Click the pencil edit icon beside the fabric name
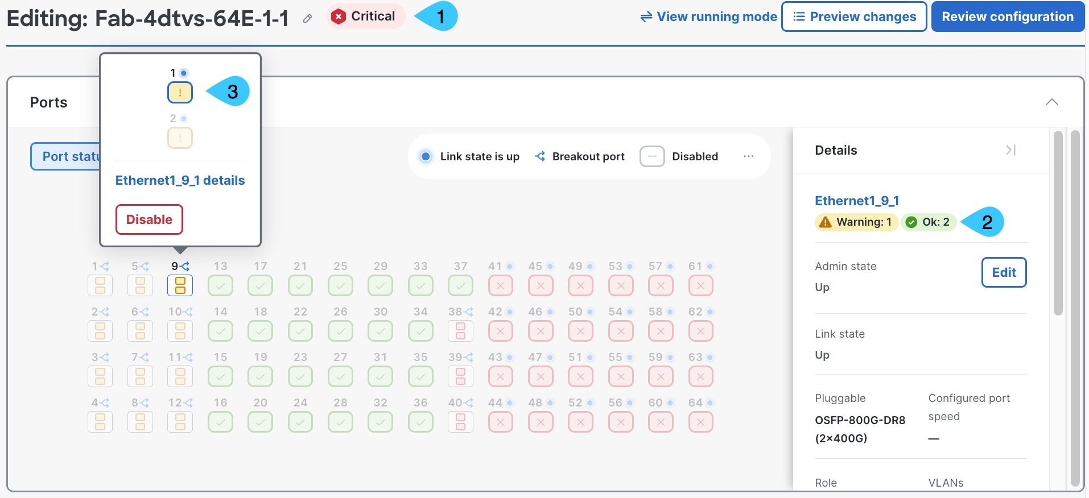The height and width of the screenshot is (498, 1089). click(307, 19)
